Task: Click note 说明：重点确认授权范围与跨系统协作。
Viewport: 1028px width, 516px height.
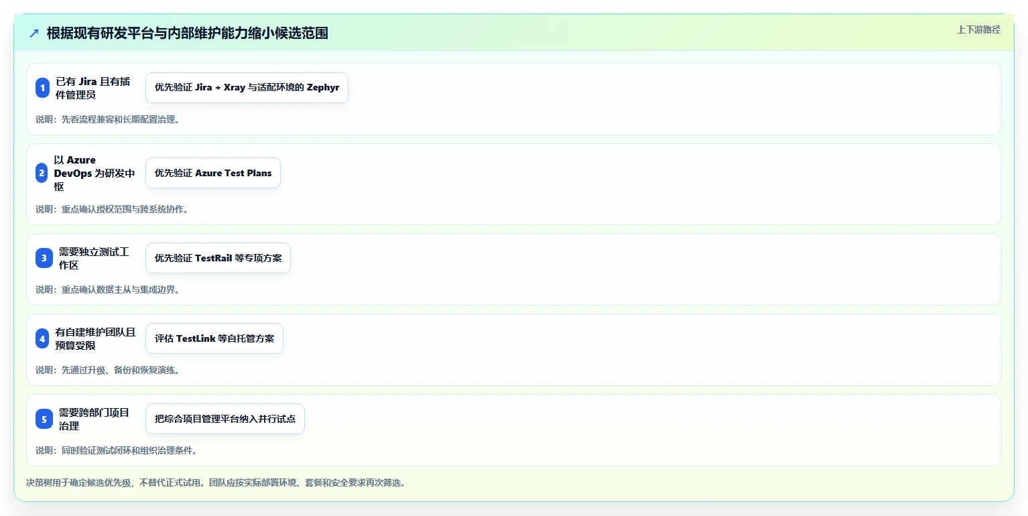Action: tap(112, 209)
